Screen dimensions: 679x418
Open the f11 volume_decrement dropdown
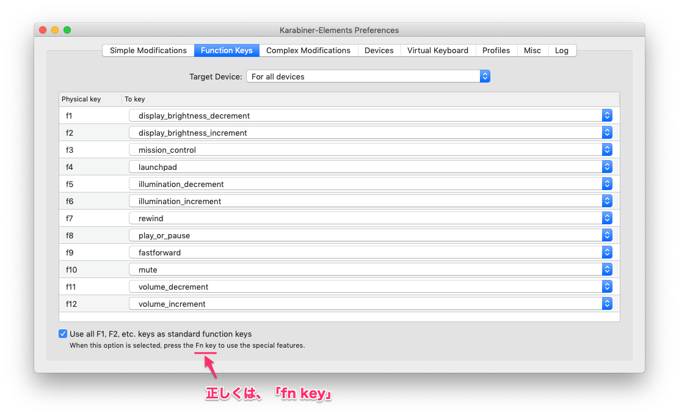coord(607,286)
